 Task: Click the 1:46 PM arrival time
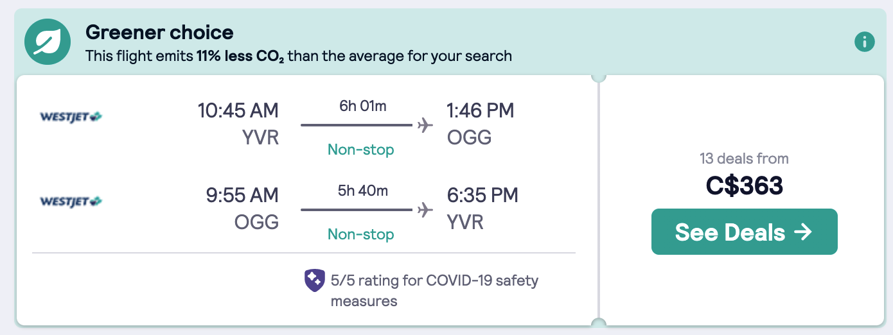[x=481, y=110]
